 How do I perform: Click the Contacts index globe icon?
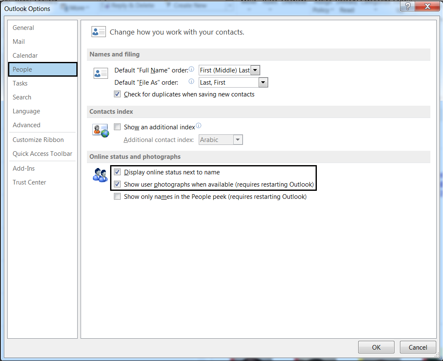100,130
